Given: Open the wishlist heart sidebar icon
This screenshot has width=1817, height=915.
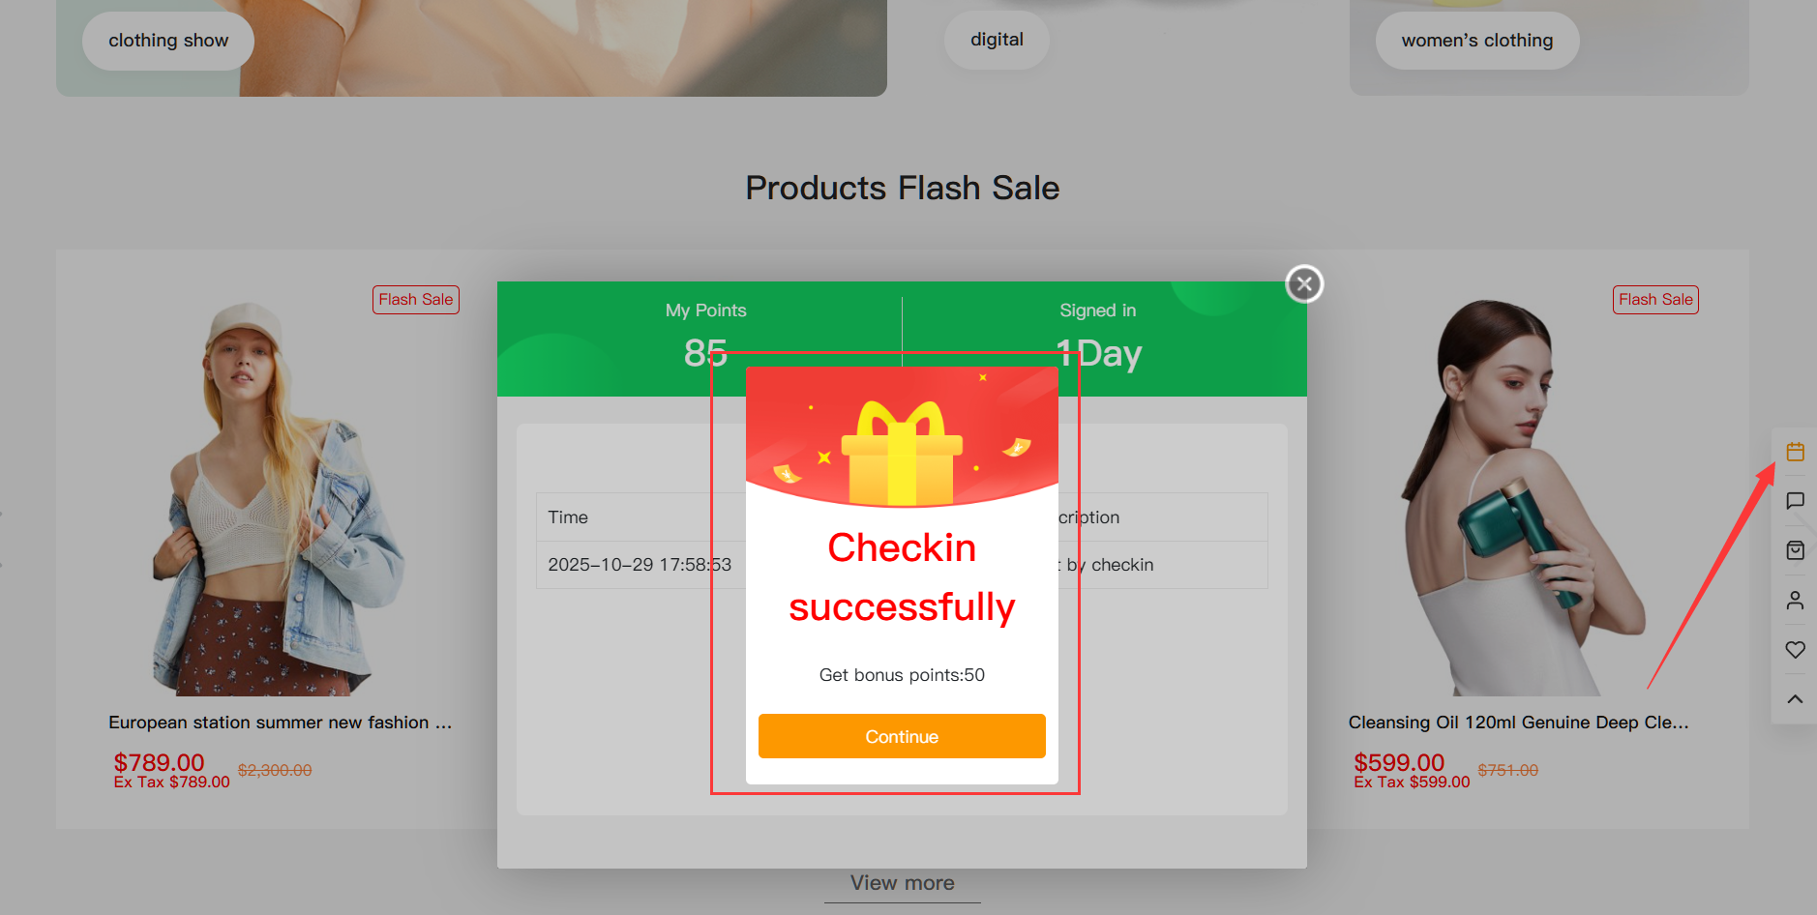Looking at the screenshot, I should tap(1795, 650).
